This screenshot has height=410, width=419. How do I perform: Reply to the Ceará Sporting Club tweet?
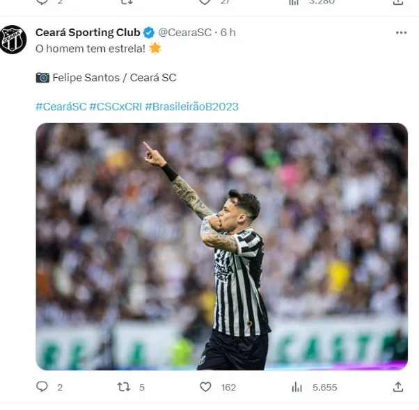tap(42, 387)
